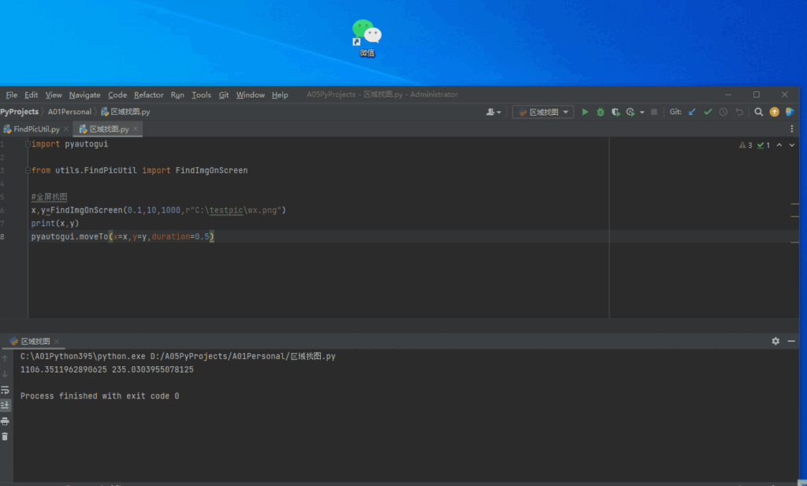The width and height of the screenshot is (807, 486).
Task: Commit changes with green Git checkmark
Action: click(x=708, y=112)
